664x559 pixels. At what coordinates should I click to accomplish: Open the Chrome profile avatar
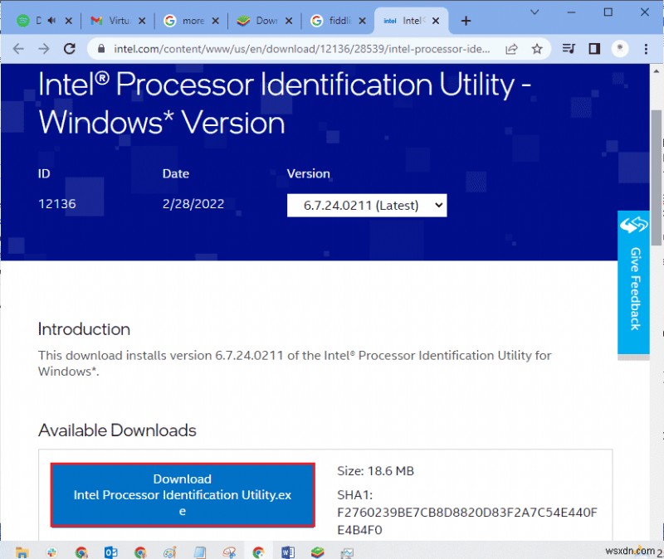click(x=620, y=49)
